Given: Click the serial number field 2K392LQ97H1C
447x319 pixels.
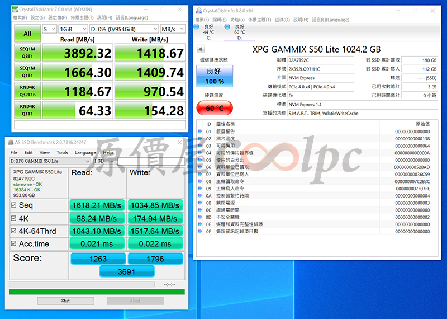Looking at the screenshot, I should [321, 69].
